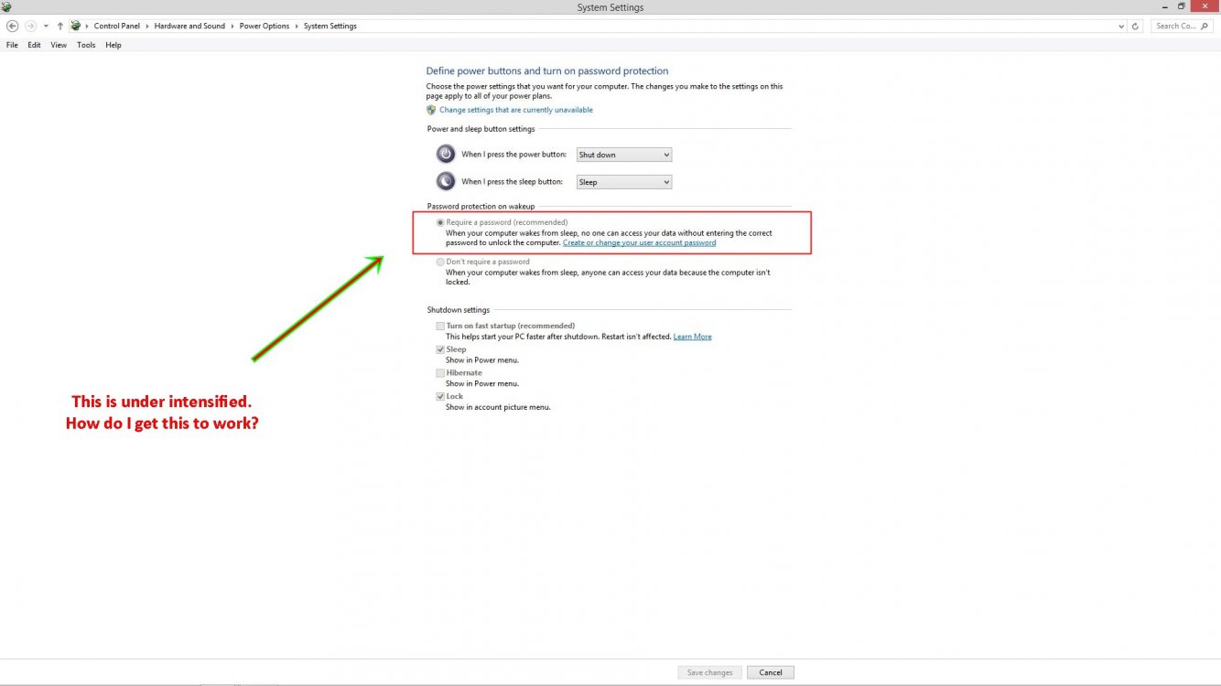Toggle Turn on fast startup checkbox
This screenshot has width=1221, height=686.
(x=440, y=326)
